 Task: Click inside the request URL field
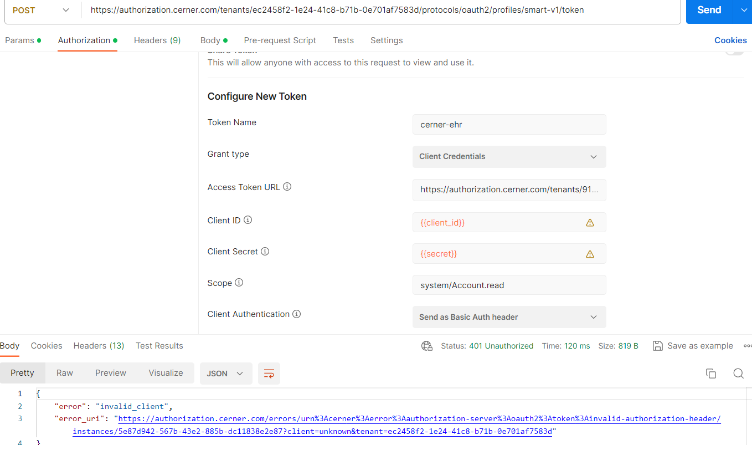pos(332,9)
